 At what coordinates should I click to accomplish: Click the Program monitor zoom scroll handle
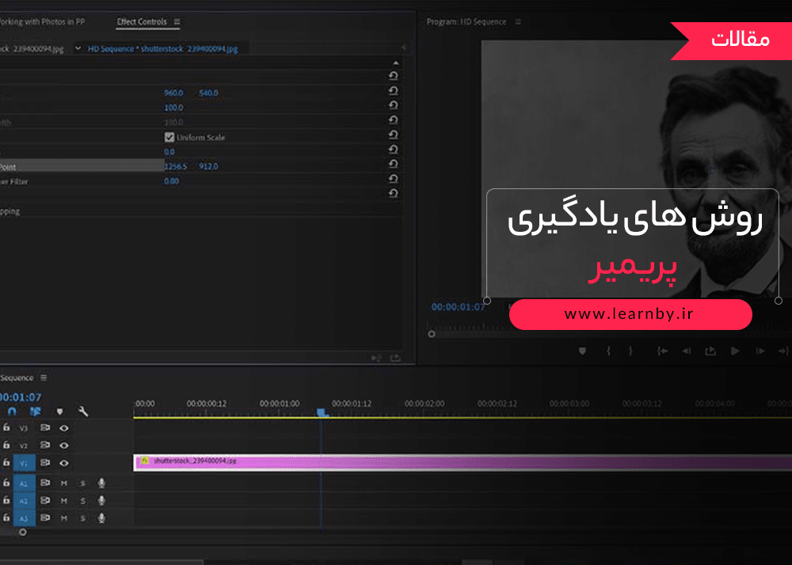pos(432,334)
